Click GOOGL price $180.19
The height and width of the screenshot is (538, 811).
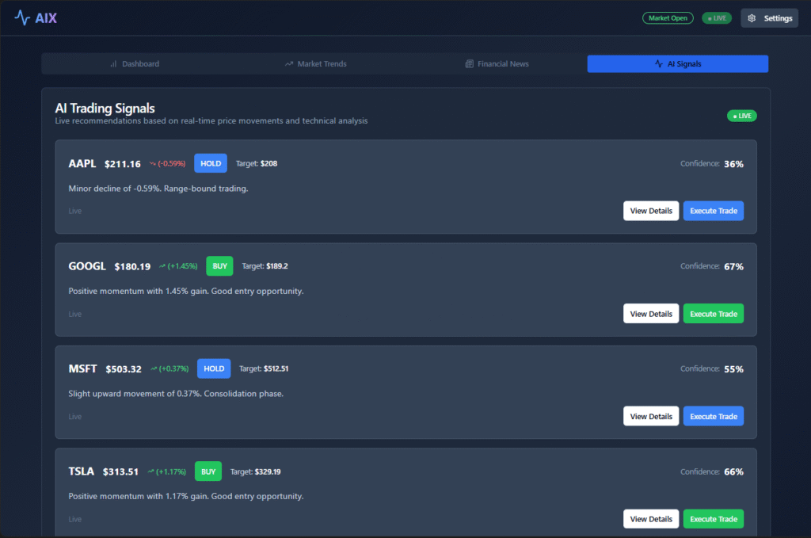[132, 266]
